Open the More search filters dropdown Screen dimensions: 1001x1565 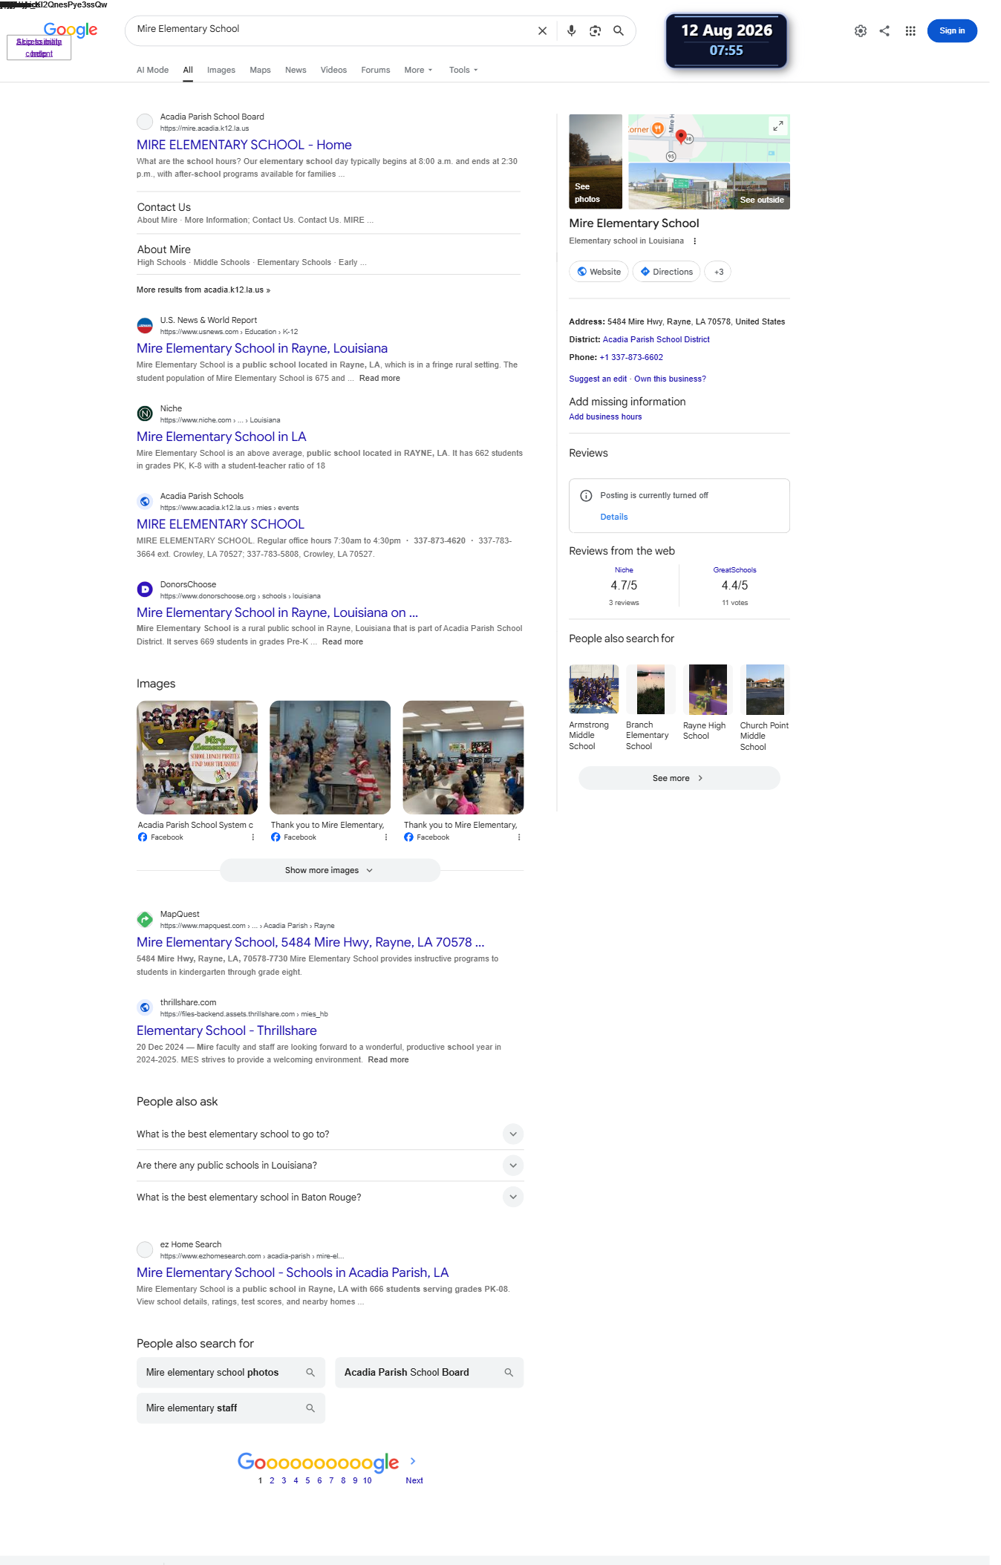click(418, 71)
